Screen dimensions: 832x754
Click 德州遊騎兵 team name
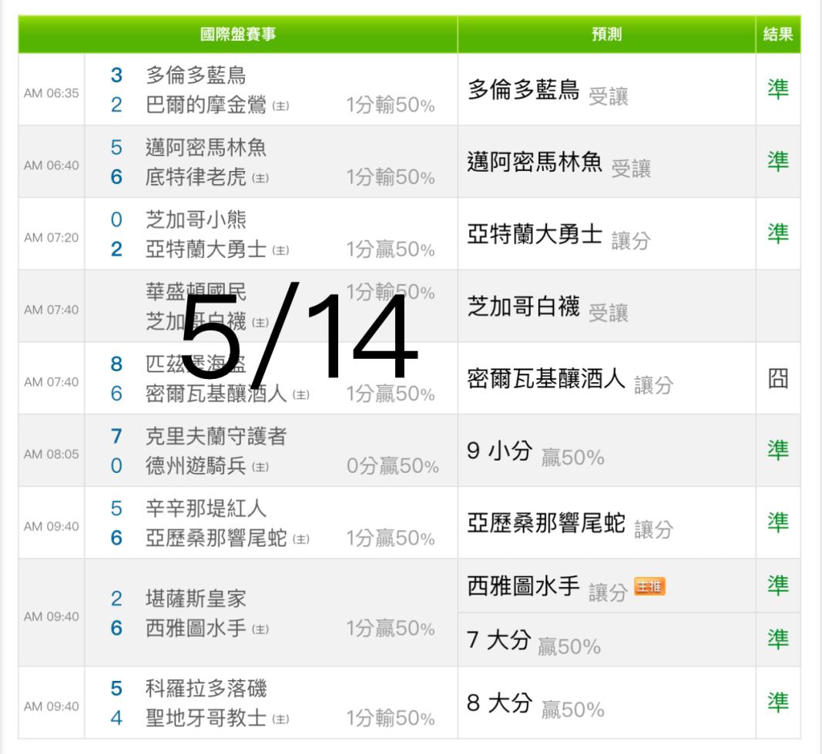click(196, 466)
